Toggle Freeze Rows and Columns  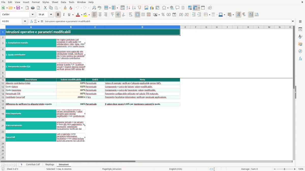coord(195,8)
